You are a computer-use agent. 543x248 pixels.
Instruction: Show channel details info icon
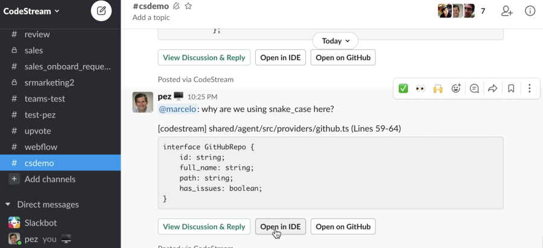(530, 11)
